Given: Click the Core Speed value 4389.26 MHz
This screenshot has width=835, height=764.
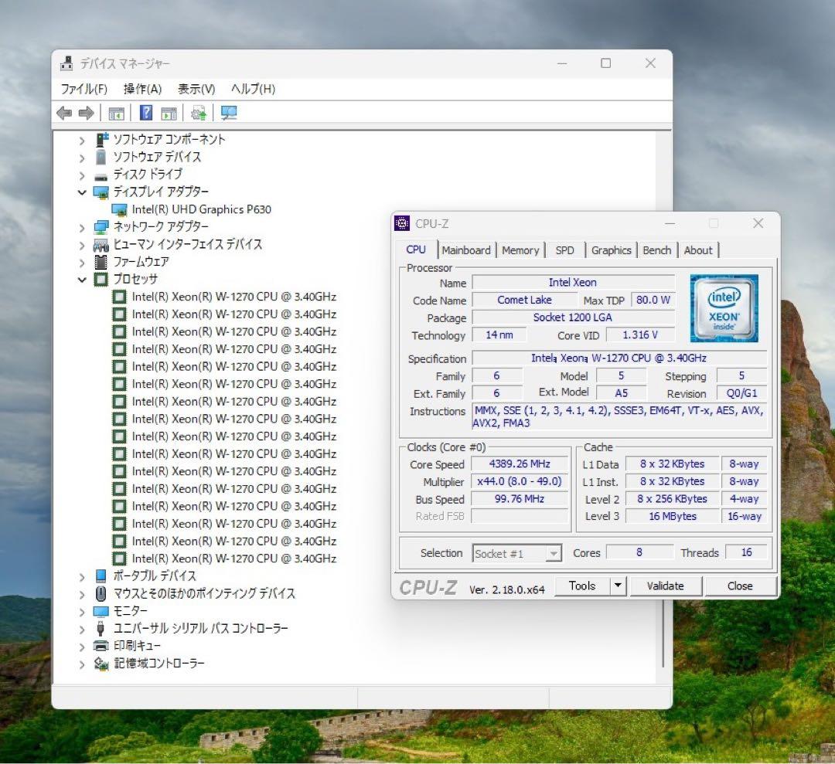Looking at the screenshot, I should coord(520,464).
